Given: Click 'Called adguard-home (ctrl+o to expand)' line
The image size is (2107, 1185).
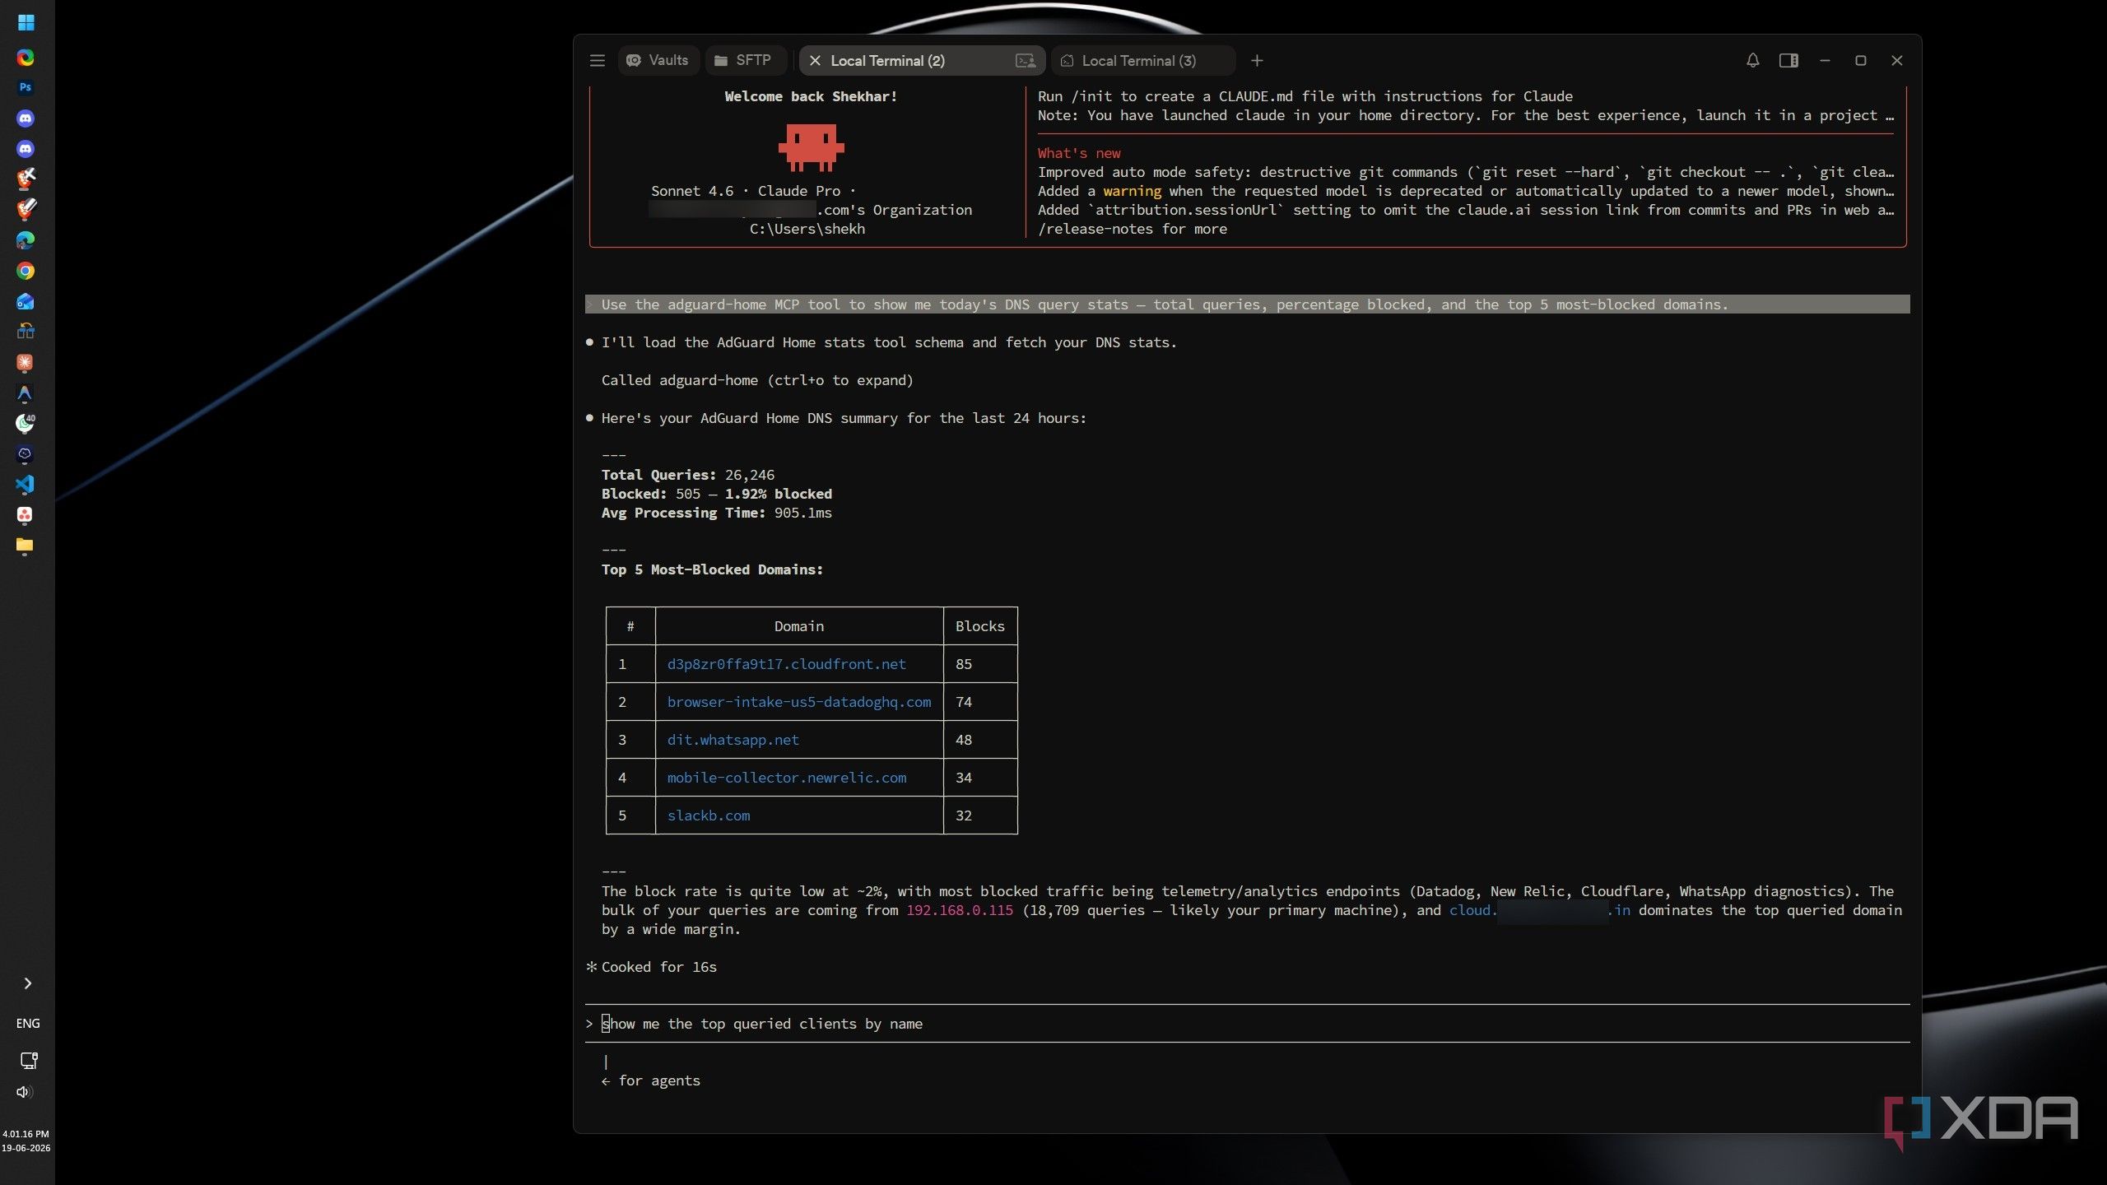Looking at the screenshot, I should click(x=757, y=380).
